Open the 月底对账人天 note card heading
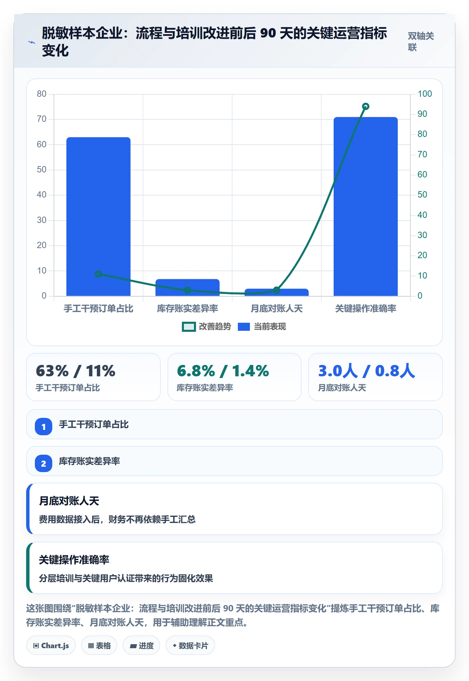This screenshot has height=681, width=469. tap(69, 501)
